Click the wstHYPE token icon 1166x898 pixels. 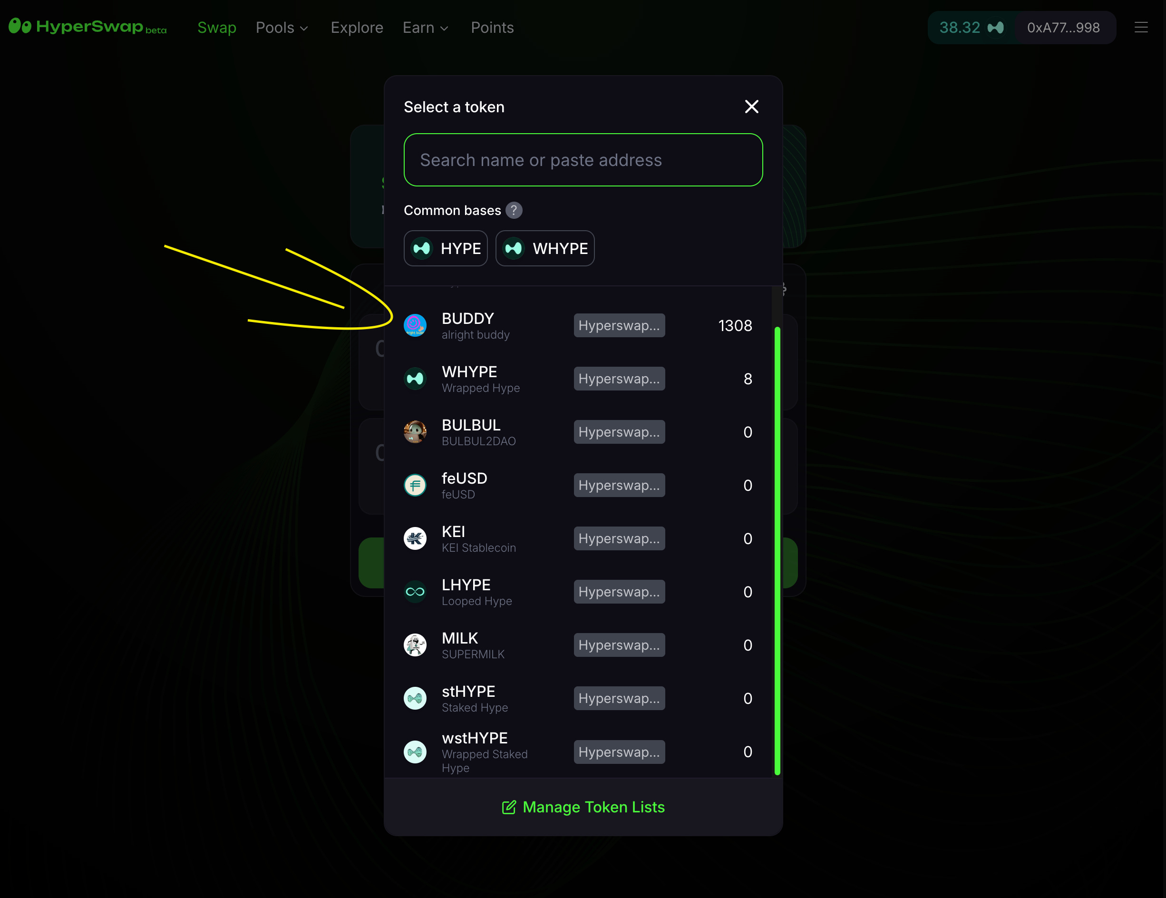click(415, 752)
